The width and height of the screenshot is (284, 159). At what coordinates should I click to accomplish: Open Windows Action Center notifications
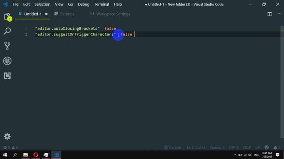pyautogui.click(x=277, y=155)
